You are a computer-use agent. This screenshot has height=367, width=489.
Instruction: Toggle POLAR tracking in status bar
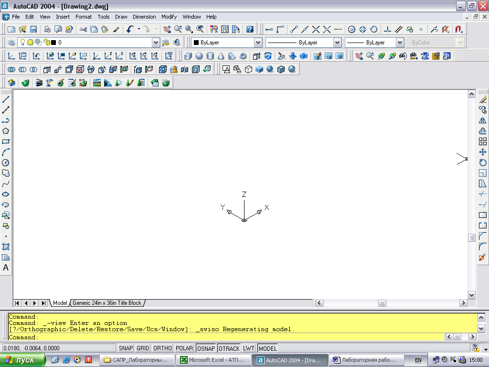[x=184, y=348]
